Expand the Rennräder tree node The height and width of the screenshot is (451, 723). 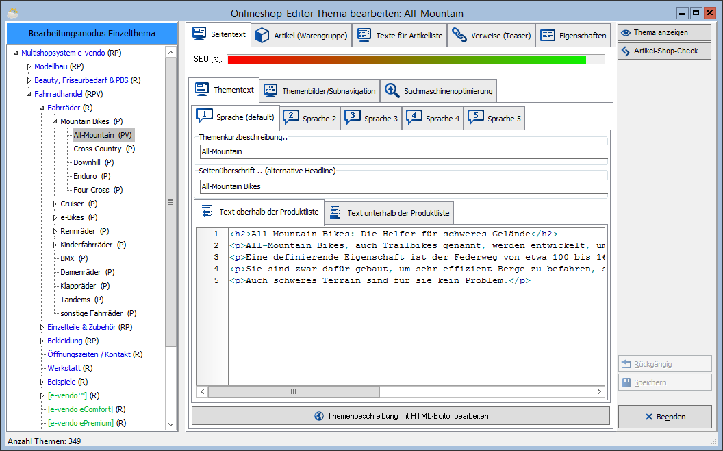point(55,231)
